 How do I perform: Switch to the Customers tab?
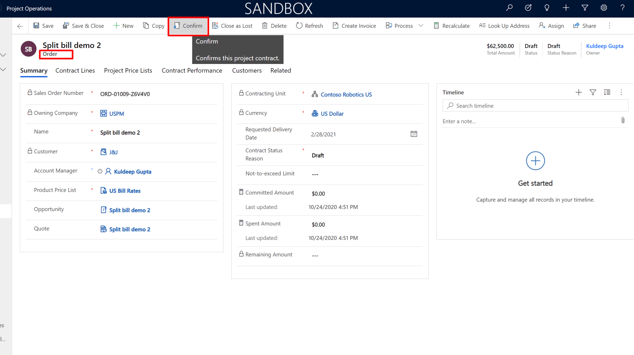(x=247, y=71)
